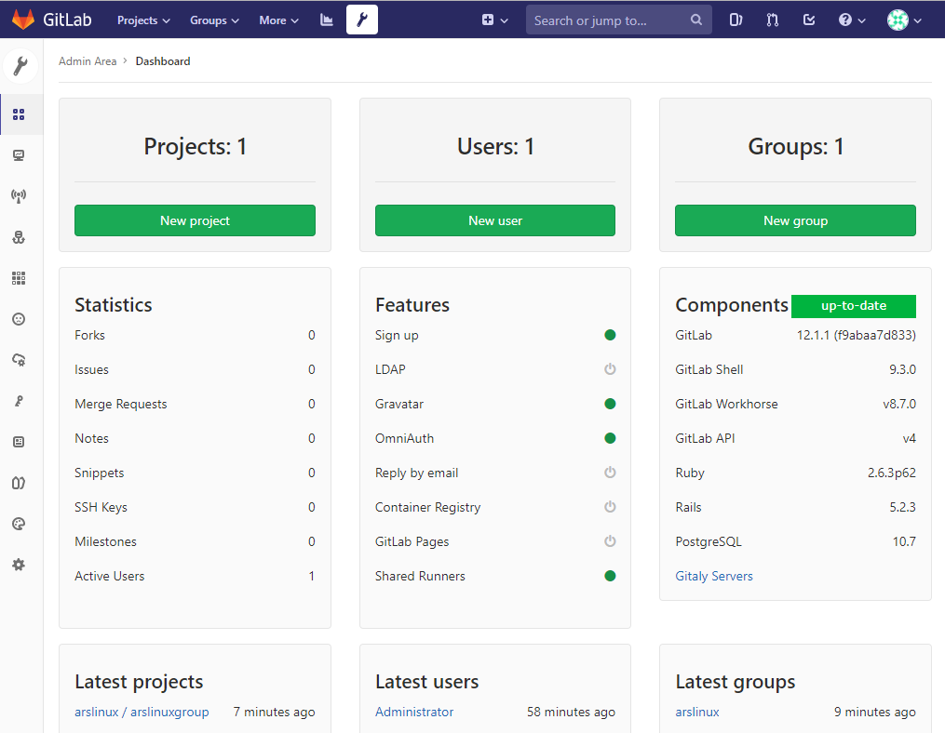The image size is (945, 733).
Task: Click the Reply by email power icon
Action: [x=610, y=473]
